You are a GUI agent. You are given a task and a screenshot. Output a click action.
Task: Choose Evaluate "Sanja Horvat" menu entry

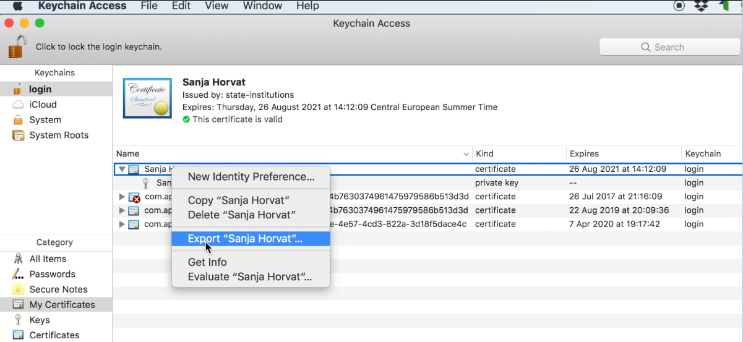pyautogui.click(x=251, y=276)
